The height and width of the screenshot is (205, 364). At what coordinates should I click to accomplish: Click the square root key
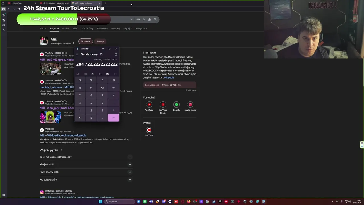[102, 88]
